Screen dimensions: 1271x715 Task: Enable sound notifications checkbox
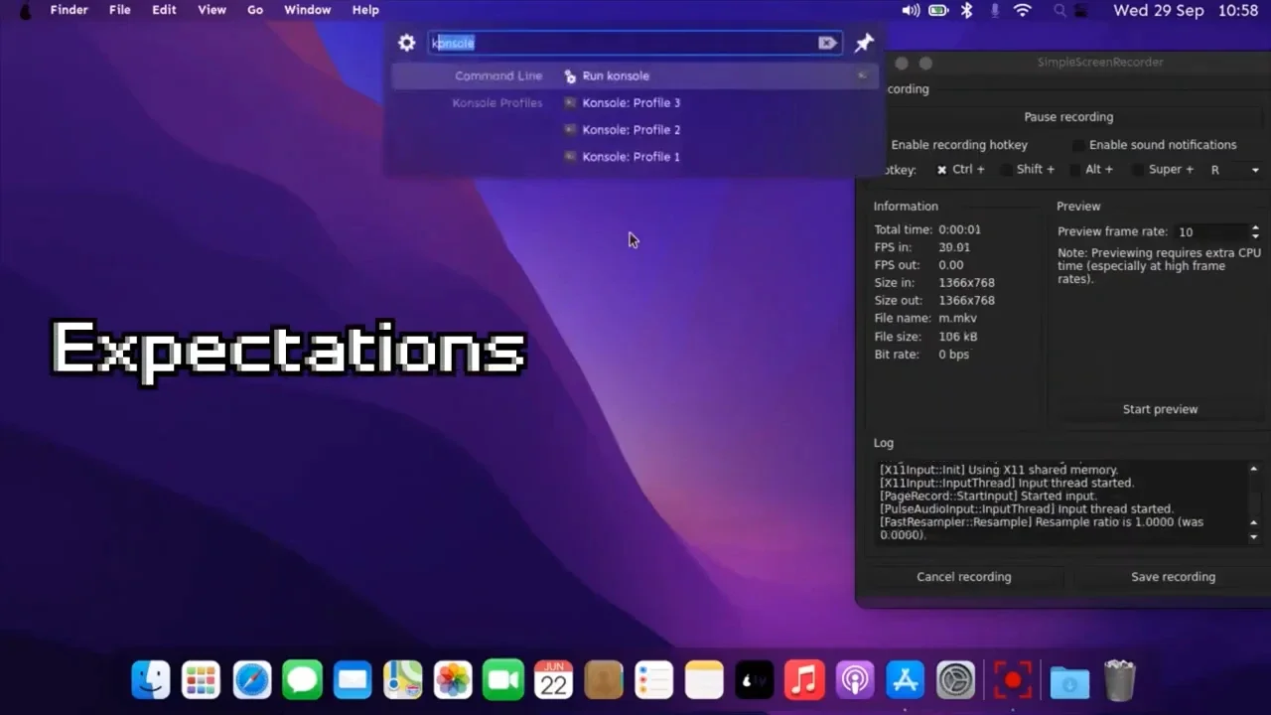[1078, 145]
